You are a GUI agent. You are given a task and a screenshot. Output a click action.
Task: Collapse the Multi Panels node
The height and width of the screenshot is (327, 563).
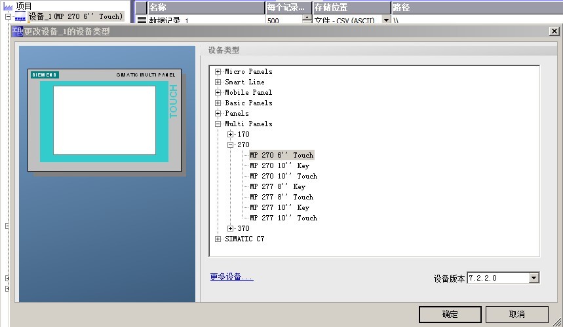coord(218,124)
